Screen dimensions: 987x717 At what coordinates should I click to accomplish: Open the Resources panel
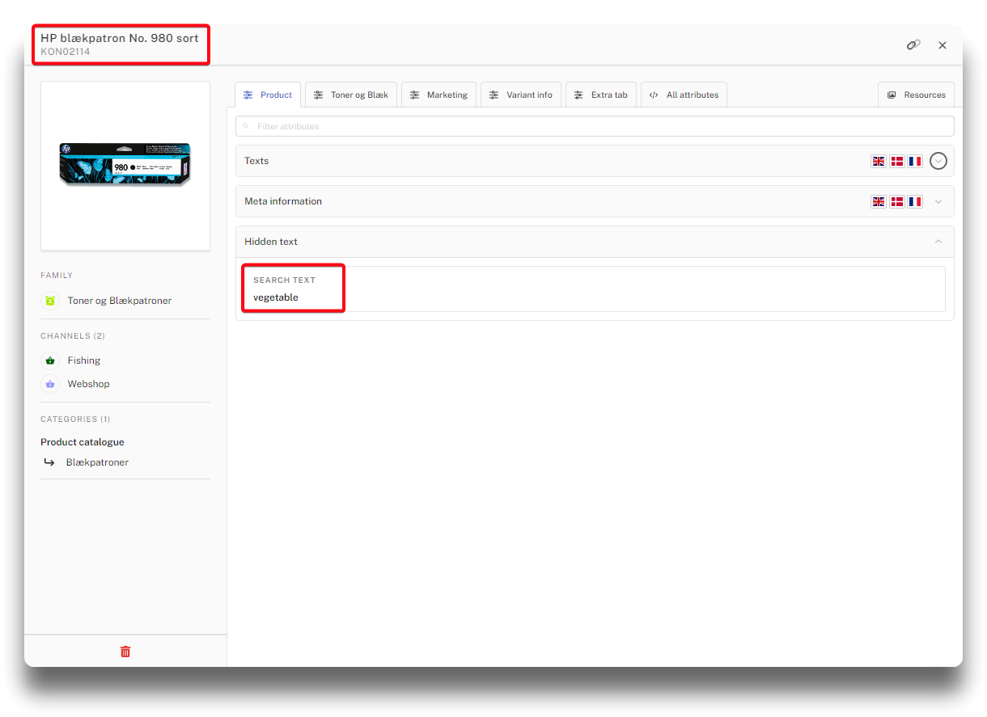click(x=916, y=95)
